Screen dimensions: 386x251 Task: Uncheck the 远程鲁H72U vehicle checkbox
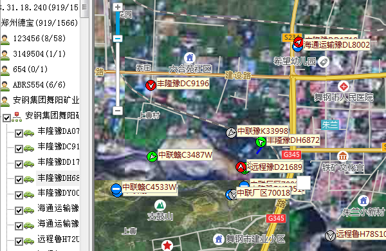click(x=19, y=241)
